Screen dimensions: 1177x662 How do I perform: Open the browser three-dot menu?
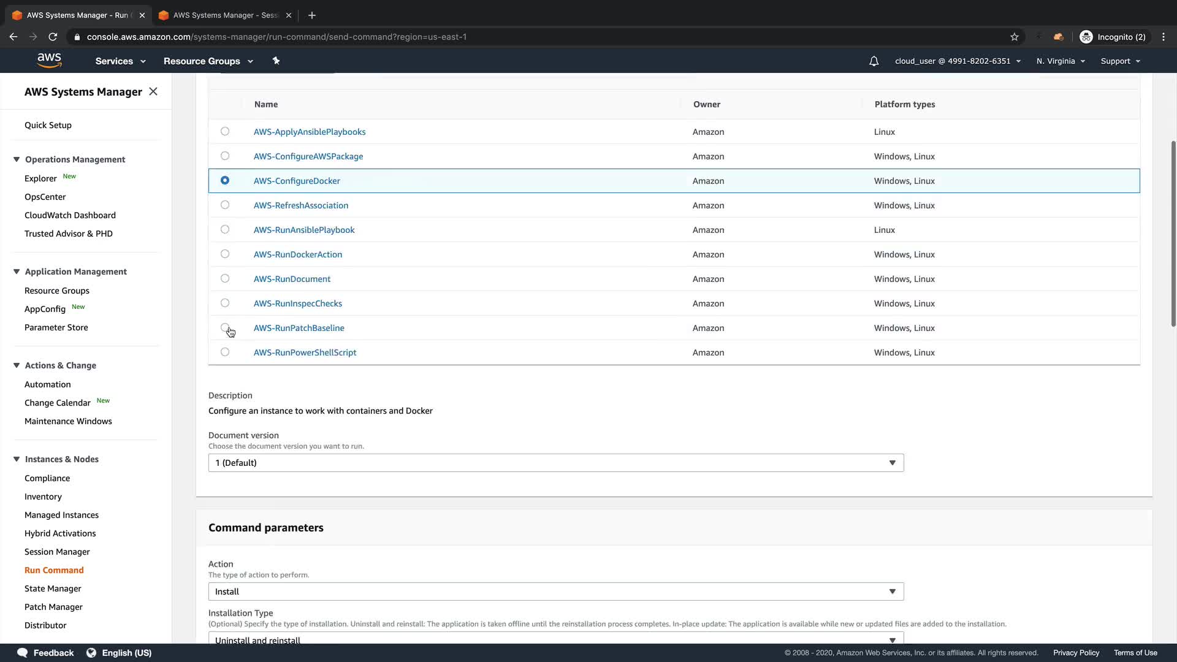coord(1164,37)
